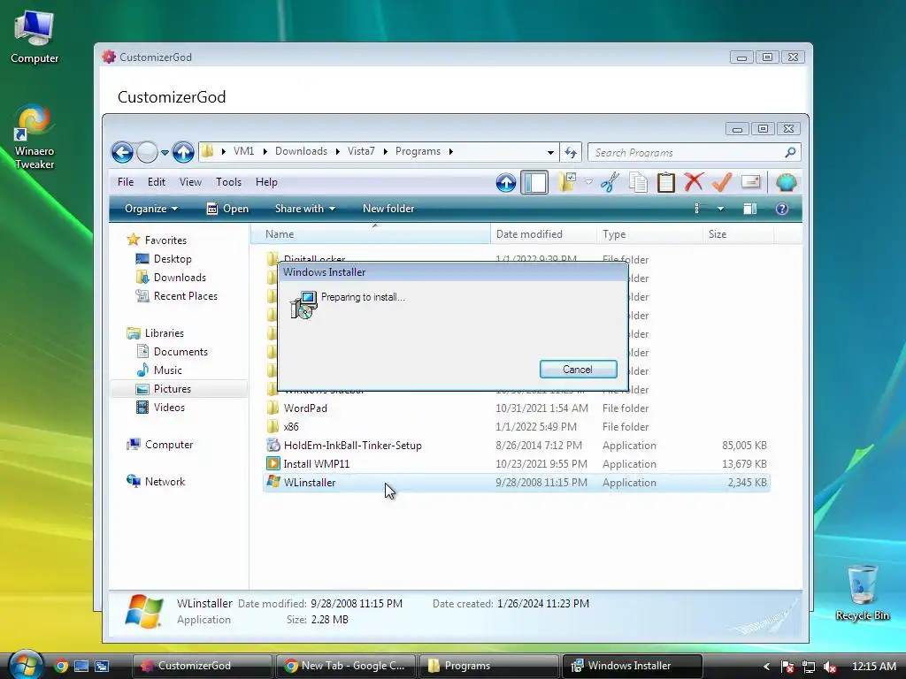906x679 pixels.
Task: Click Vista7 in the address breadcrumb
Action: pyautogui.click(x=361, y=151)
